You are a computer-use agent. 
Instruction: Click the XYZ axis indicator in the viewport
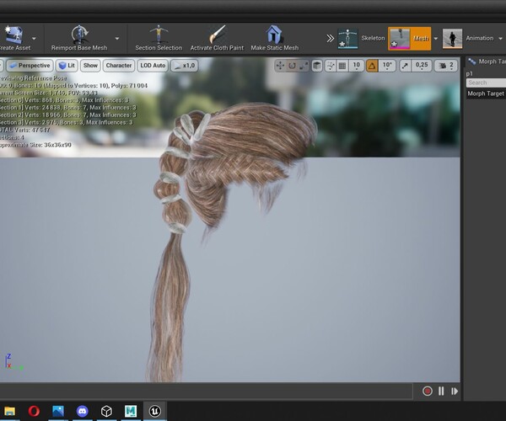(13, 362)
